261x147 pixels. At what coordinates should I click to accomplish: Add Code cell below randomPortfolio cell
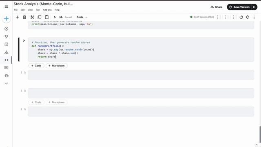(36, 66)
